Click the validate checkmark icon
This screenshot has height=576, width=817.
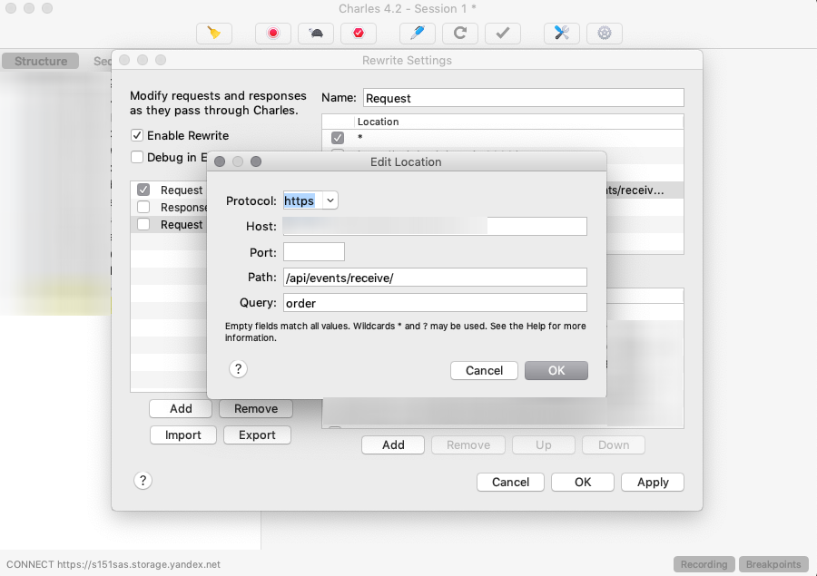tap(503, 34)
